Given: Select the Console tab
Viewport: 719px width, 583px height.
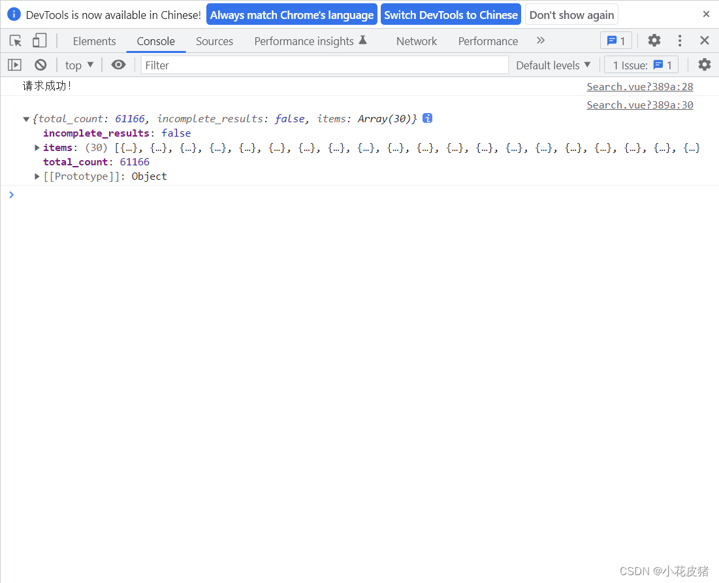Looking at the screenshot, I should pos(156,41).
